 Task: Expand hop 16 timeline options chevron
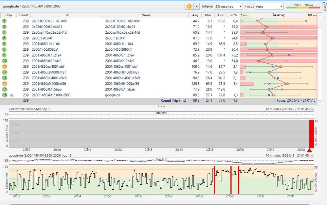(312, 155)
